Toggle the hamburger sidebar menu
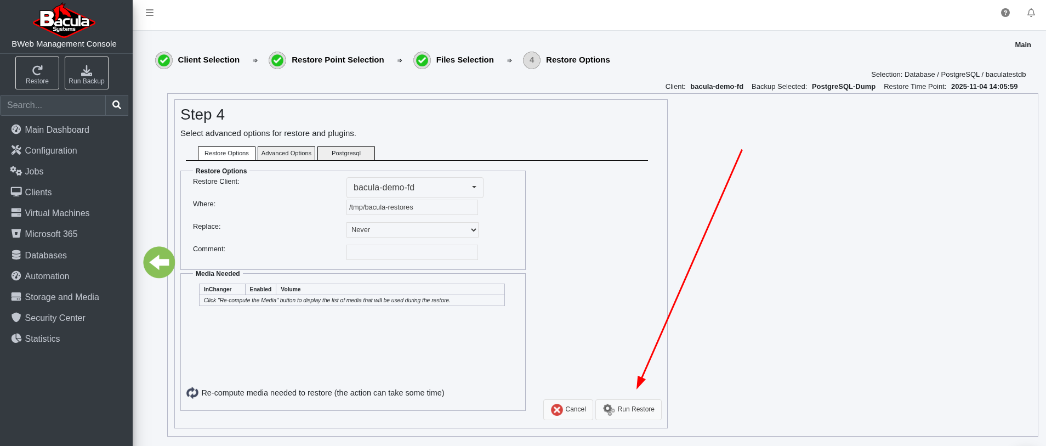Screen dimensions: 1046x446 point(149,13)
